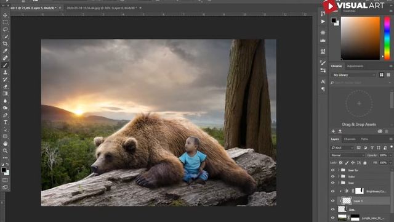Viewport: 394px width, 222px height.
Task: Toggle lock all padlock
Action: [x=365, y=163]
